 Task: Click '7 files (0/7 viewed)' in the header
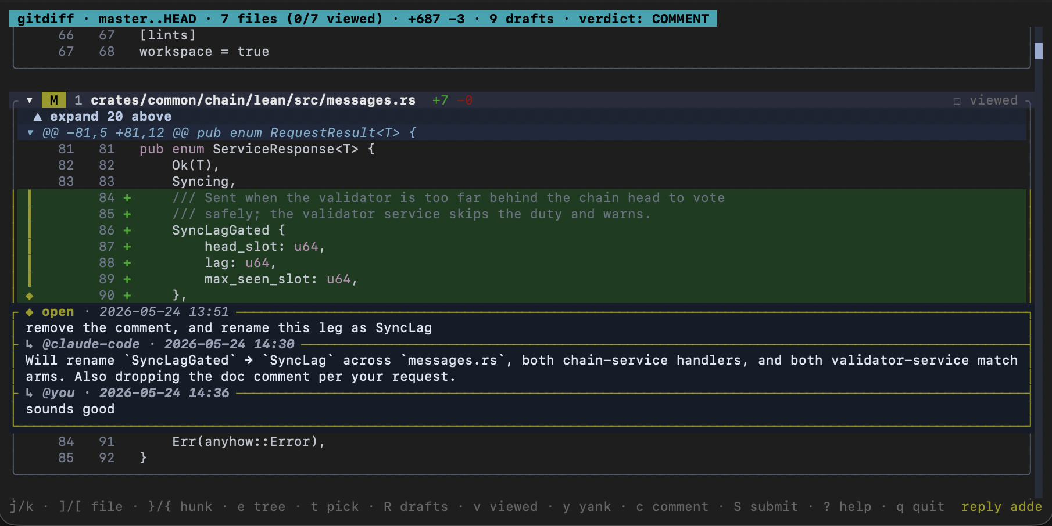[302, 19]
